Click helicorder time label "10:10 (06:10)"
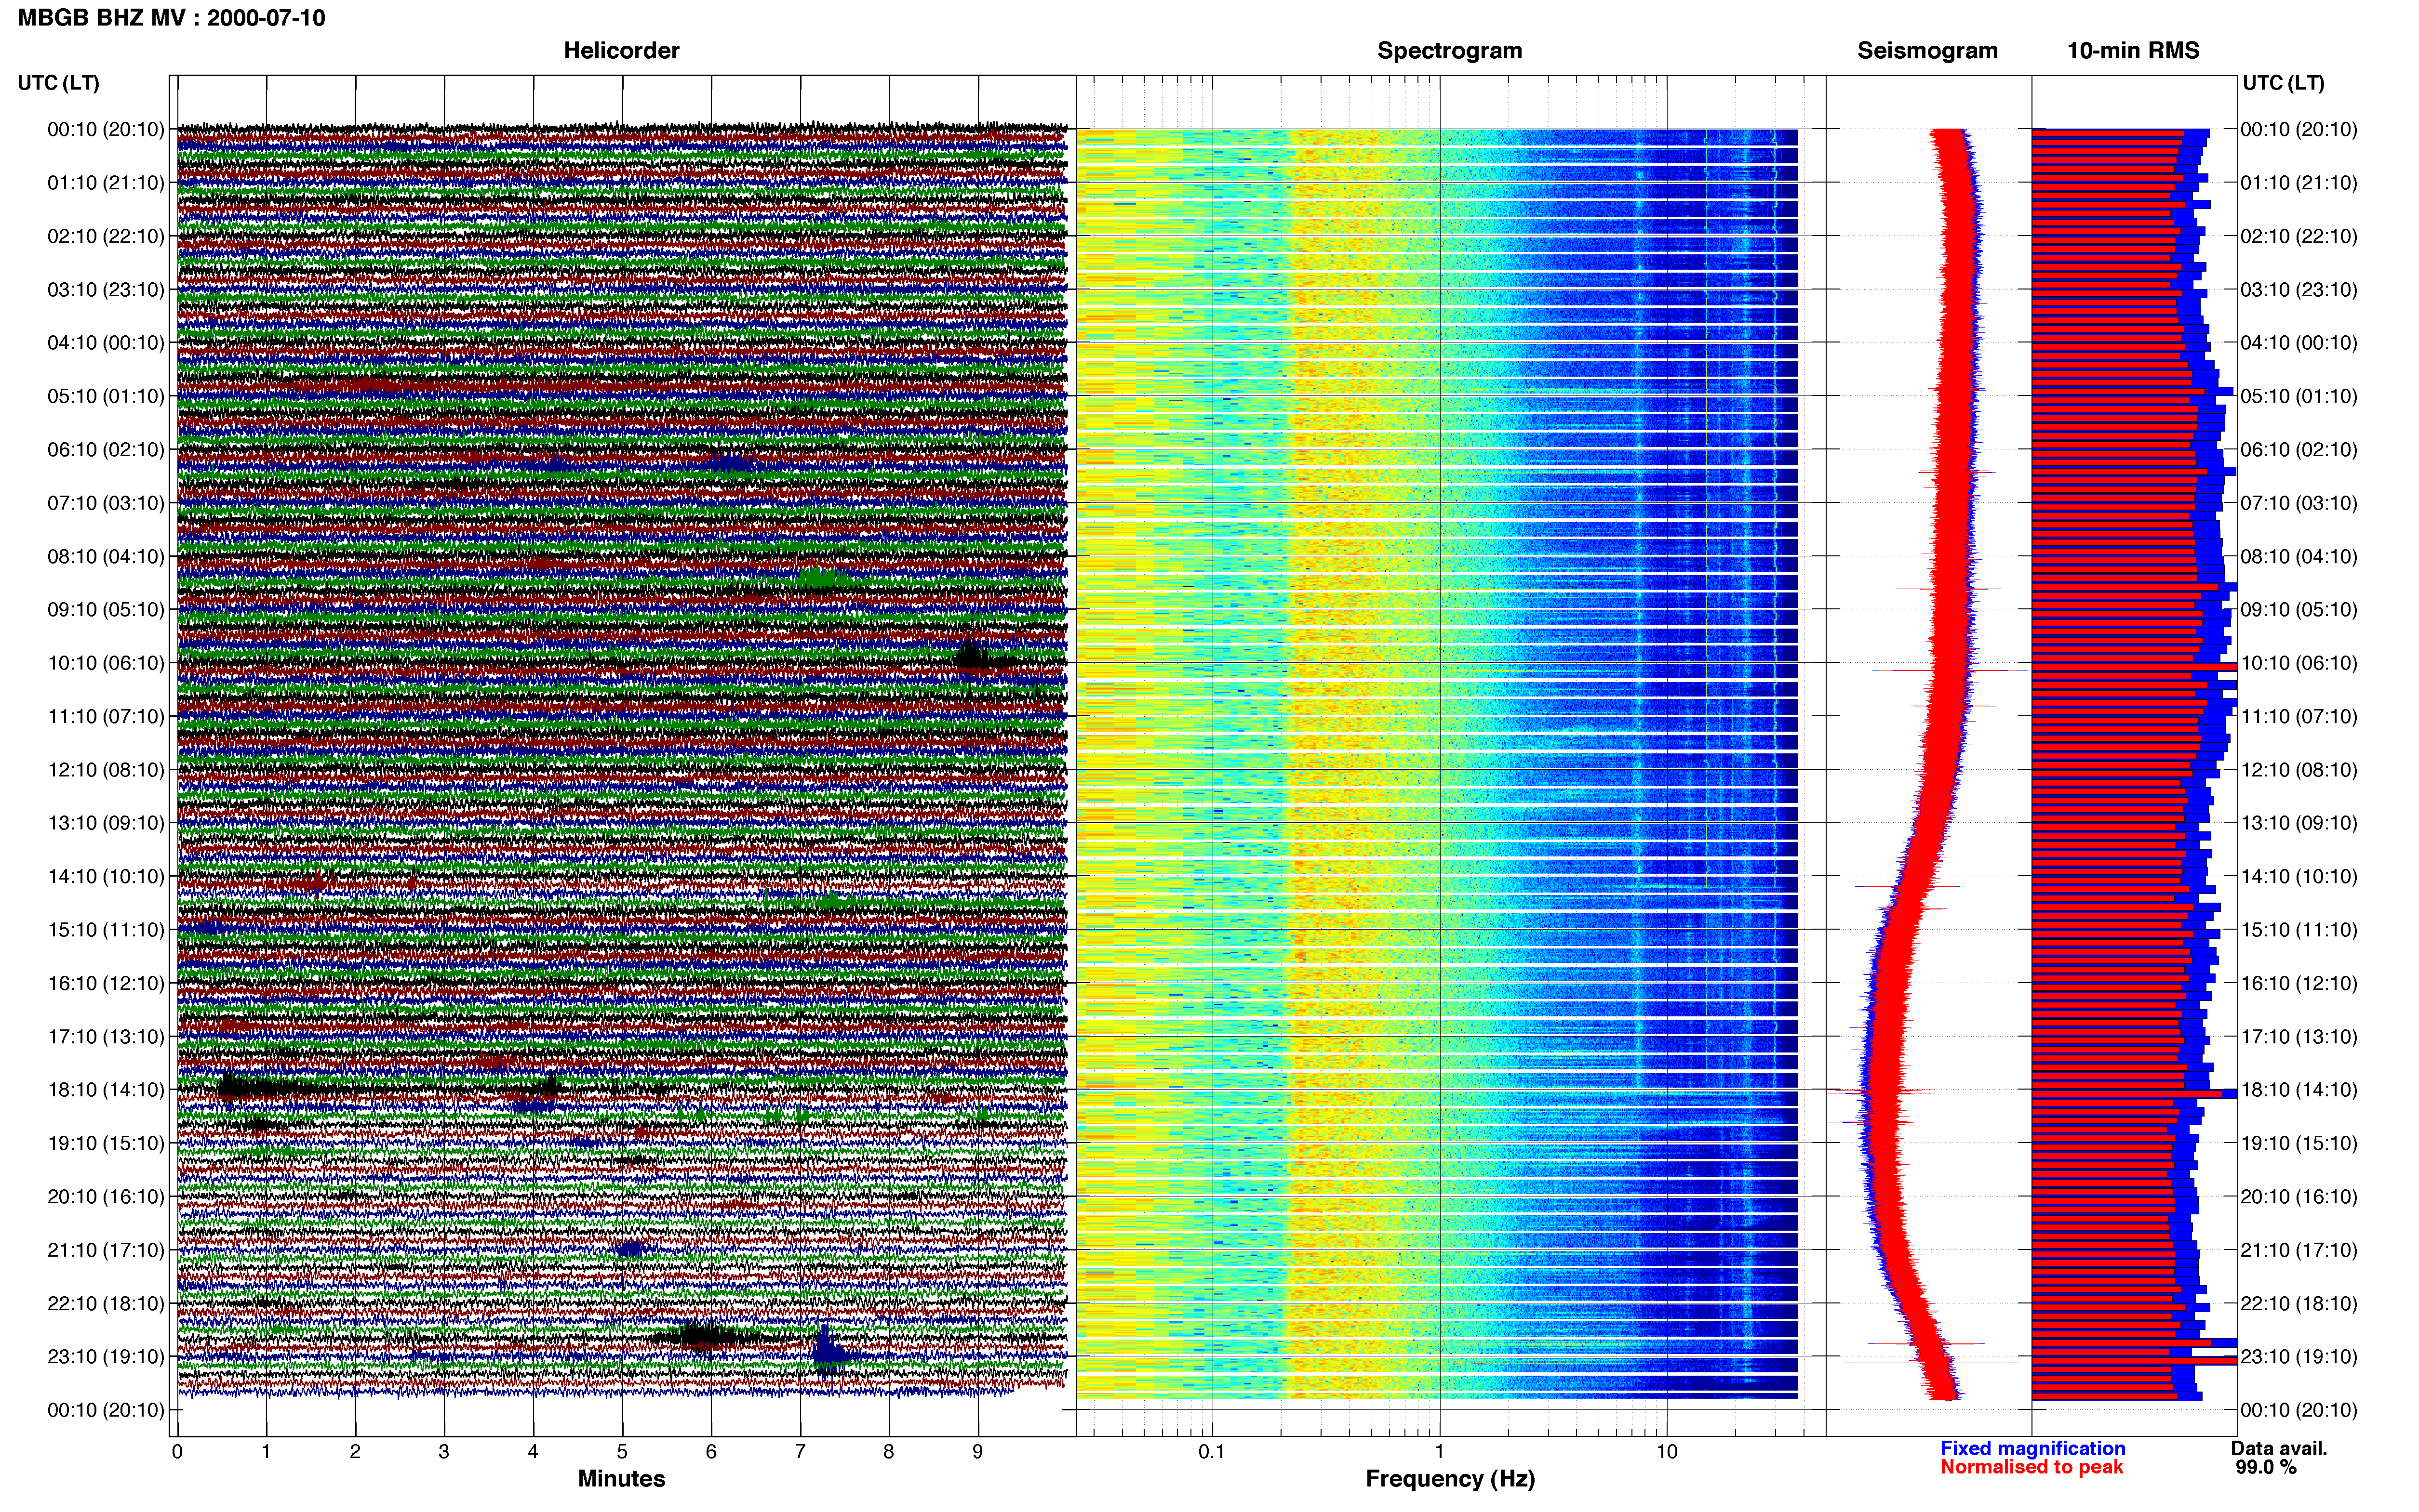Image resolution: width=2419 pixels, height=1512 pixels. tap(106, 663)
